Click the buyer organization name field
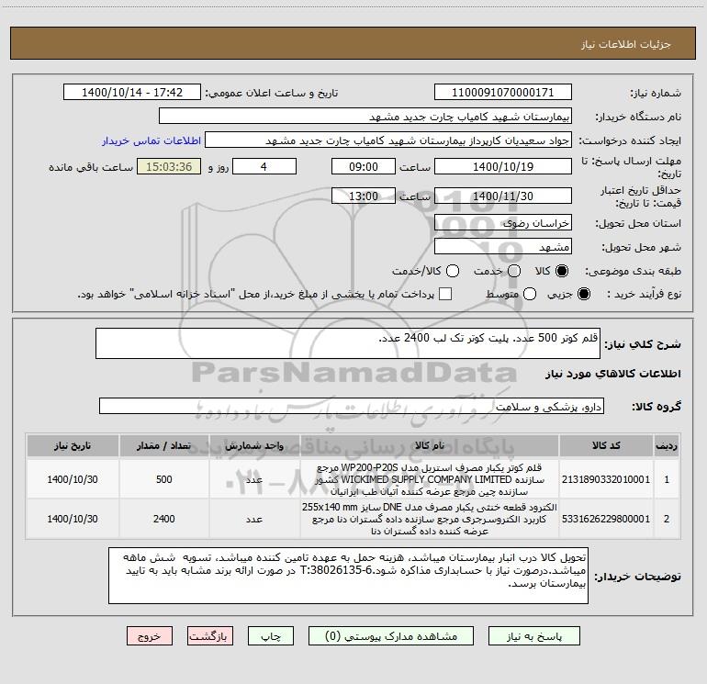This screenshot has width=707, height=684. pos(365,117)
